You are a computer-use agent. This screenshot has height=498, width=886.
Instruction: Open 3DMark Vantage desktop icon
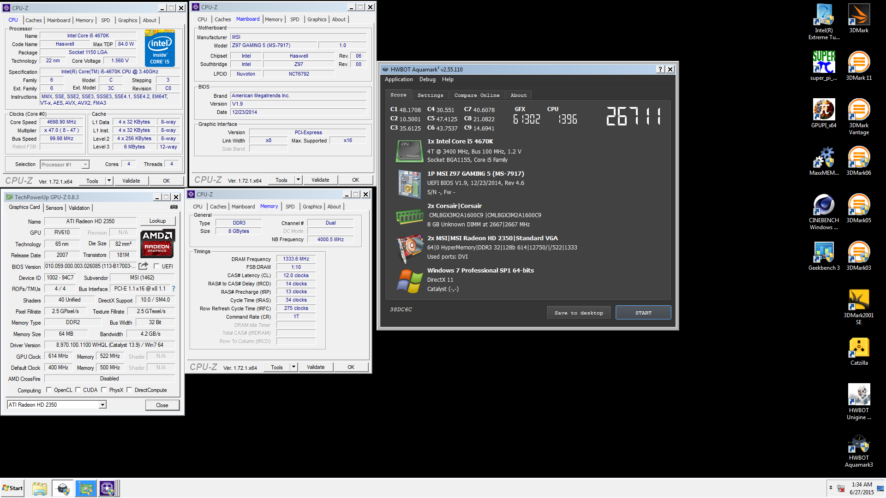859,117
